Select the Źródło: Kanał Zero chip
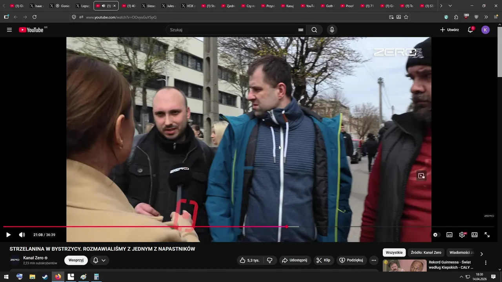502x282 pixels. click(x=426, y=253)
